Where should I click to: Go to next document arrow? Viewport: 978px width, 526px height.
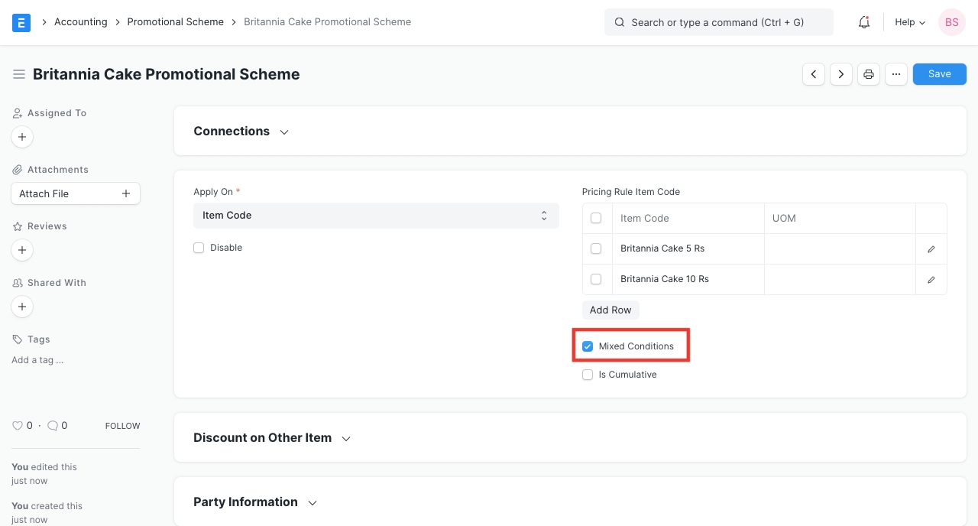coord(841,74)
